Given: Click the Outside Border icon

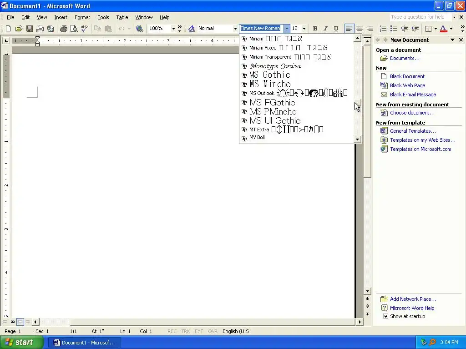Looking at the screenshot, I should (428, 29).
